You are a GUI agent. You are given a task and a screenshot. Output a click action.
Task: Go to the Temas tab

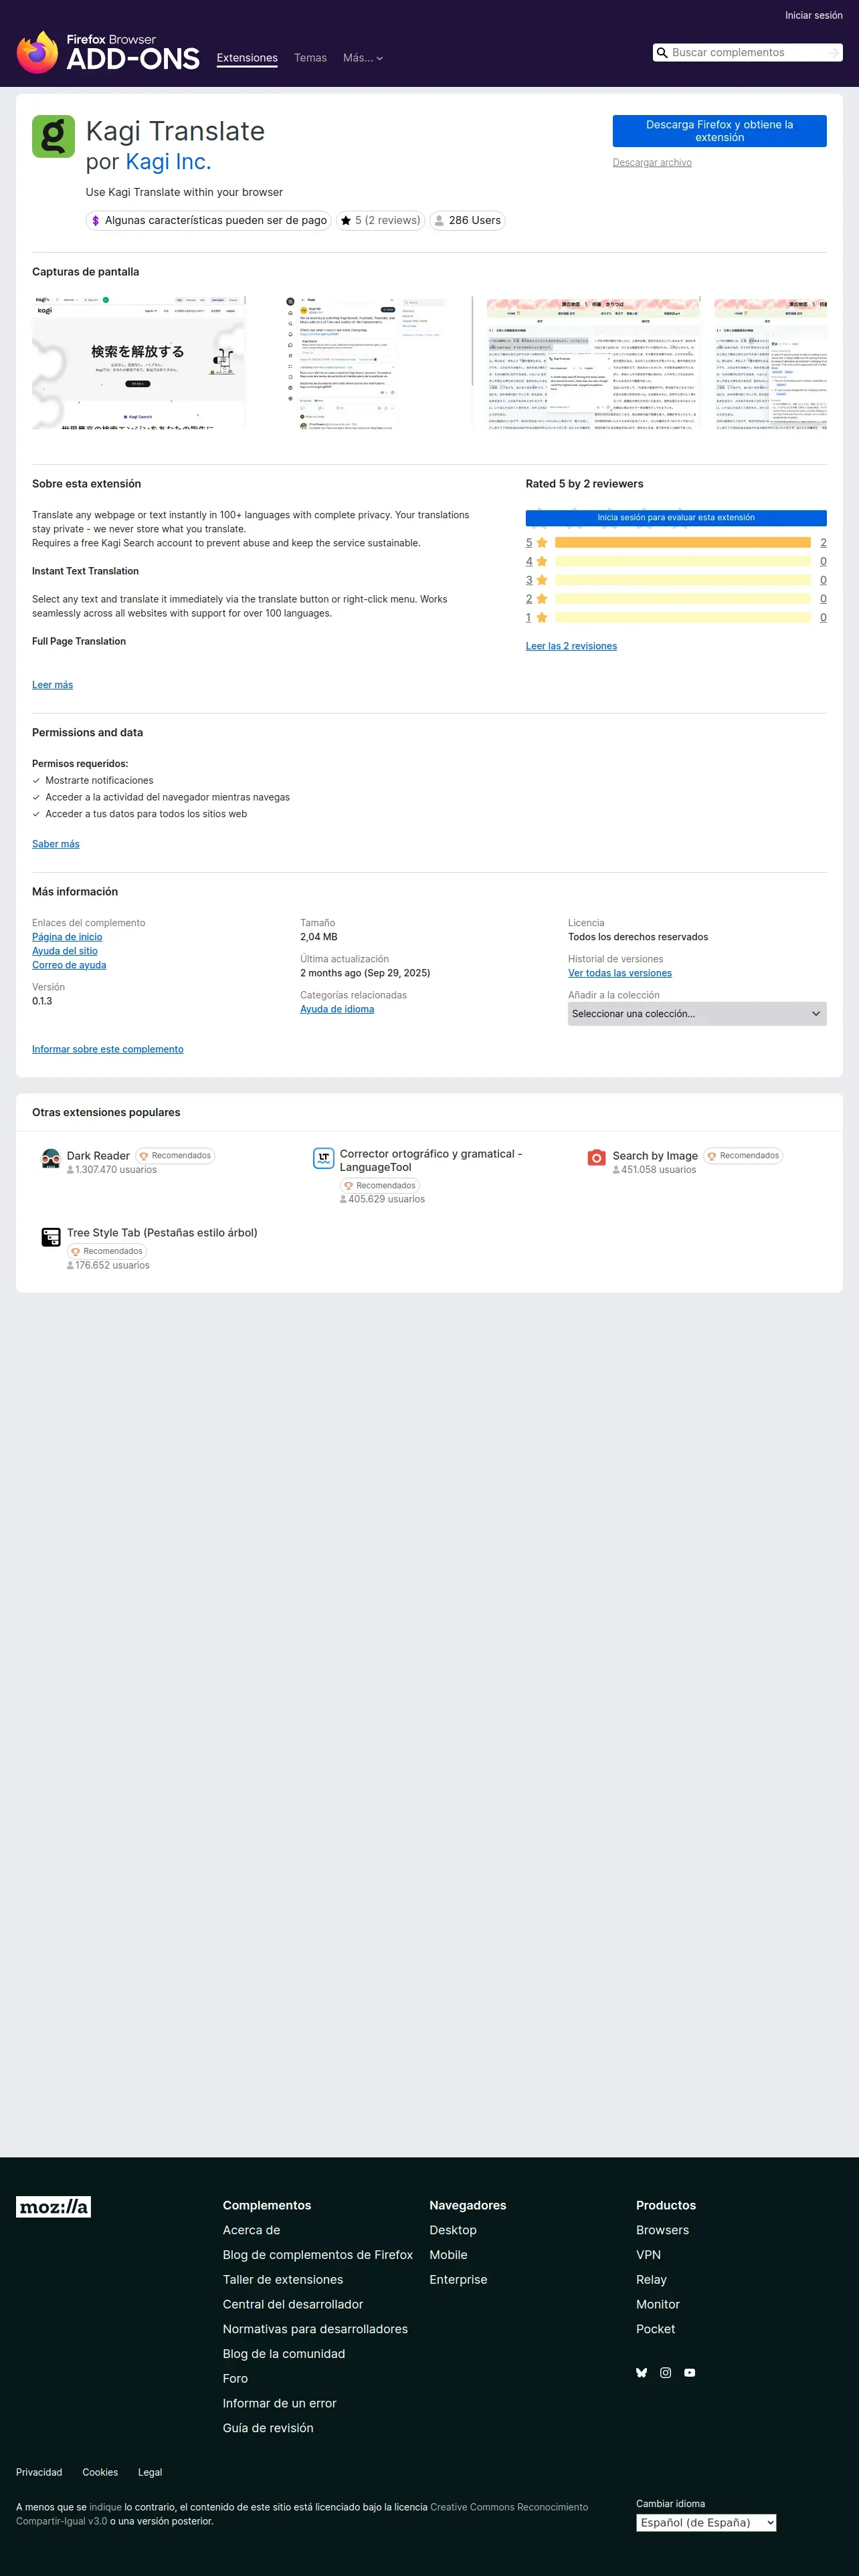coord(310,58)
